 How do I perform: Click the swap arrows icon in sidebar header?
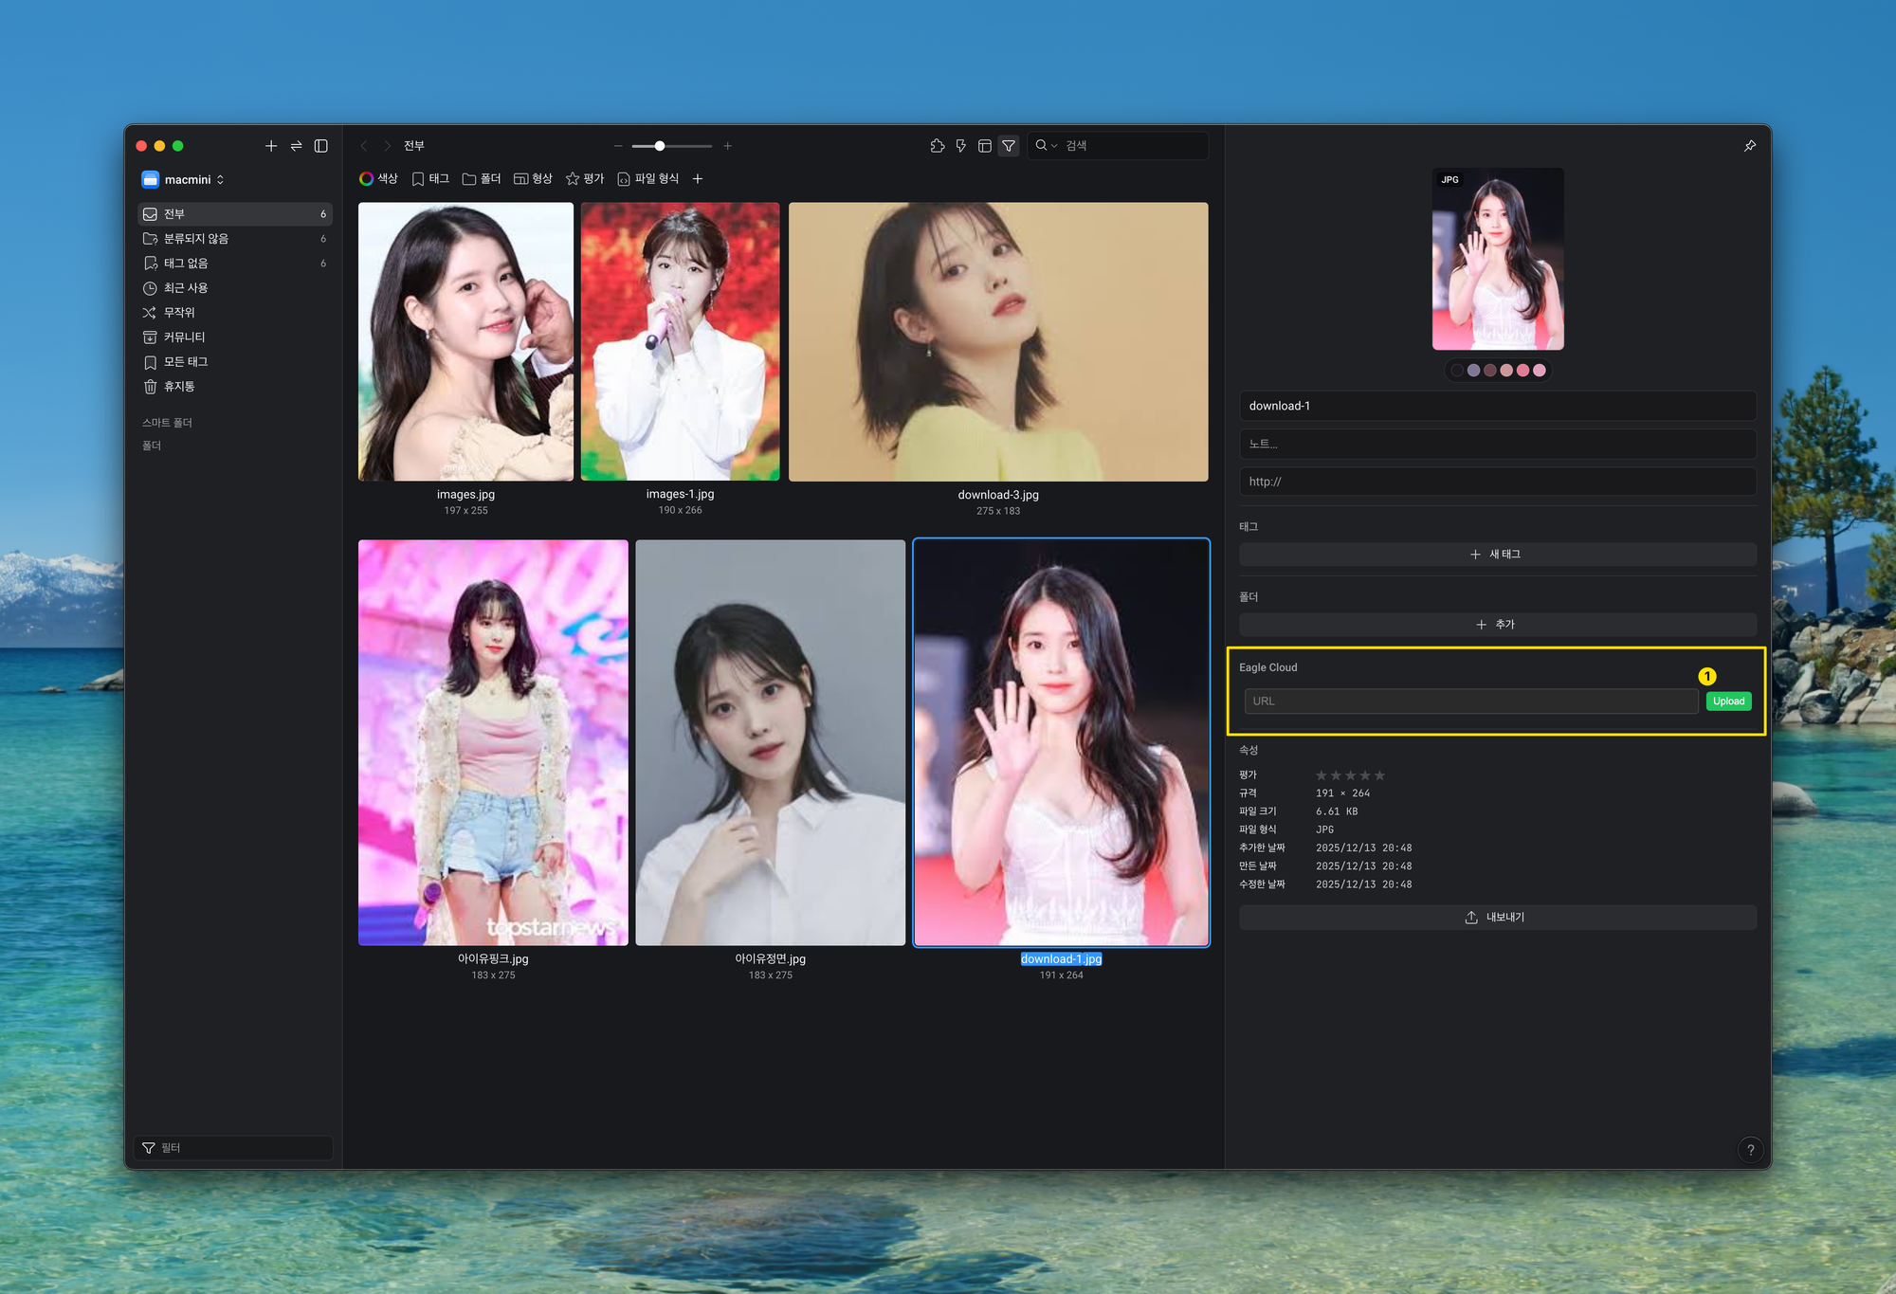296,146
